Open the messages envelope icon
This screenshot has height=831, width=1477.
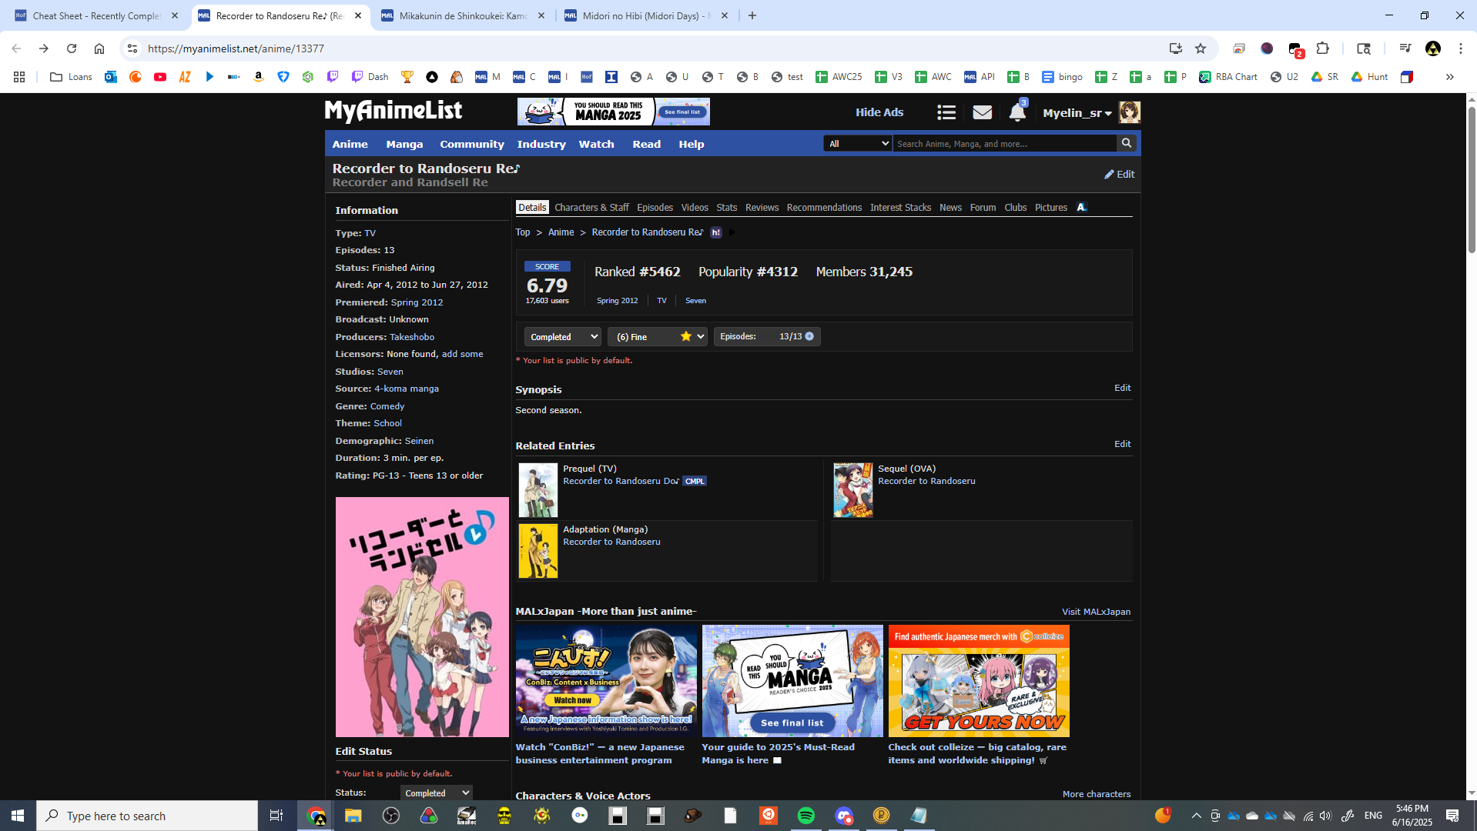[982, 112]
